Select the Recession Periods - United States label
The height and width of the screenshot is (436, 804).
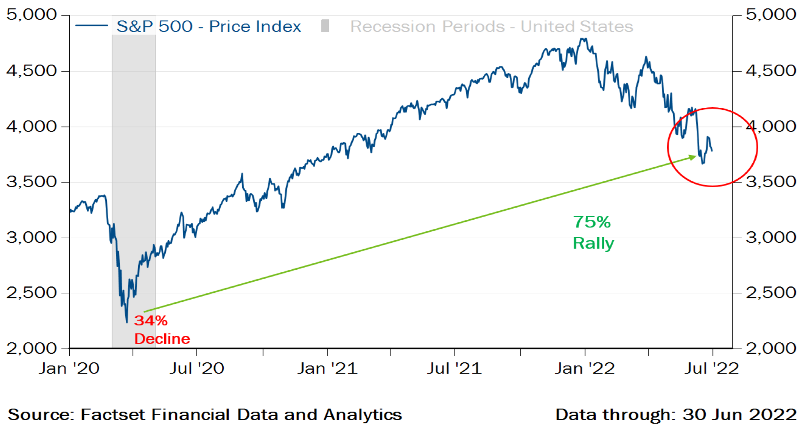tap(491, 27)
